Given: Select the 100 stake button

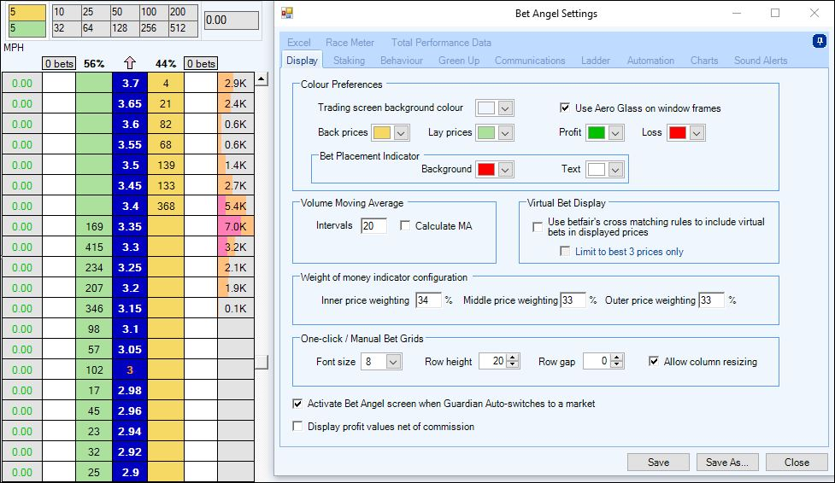Looking at the screenshot, I should click(153, 12).
